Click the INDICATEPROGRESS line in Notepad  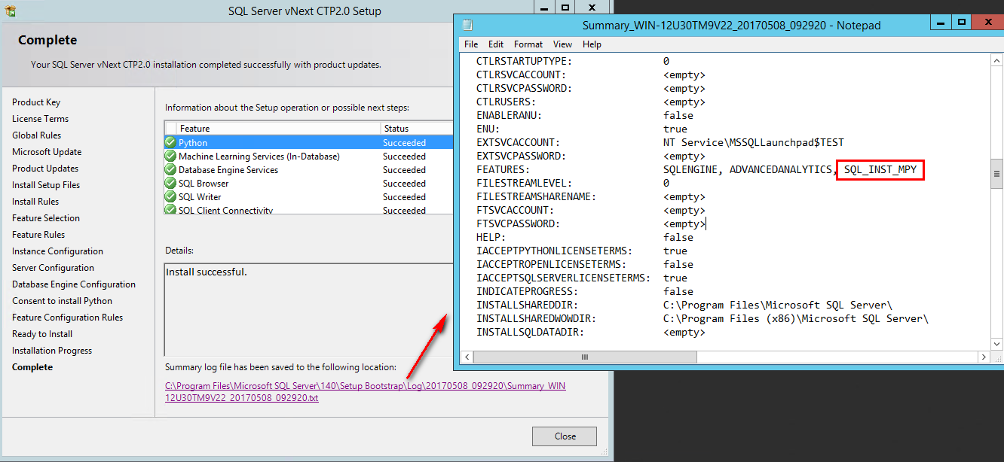point(585,291)
